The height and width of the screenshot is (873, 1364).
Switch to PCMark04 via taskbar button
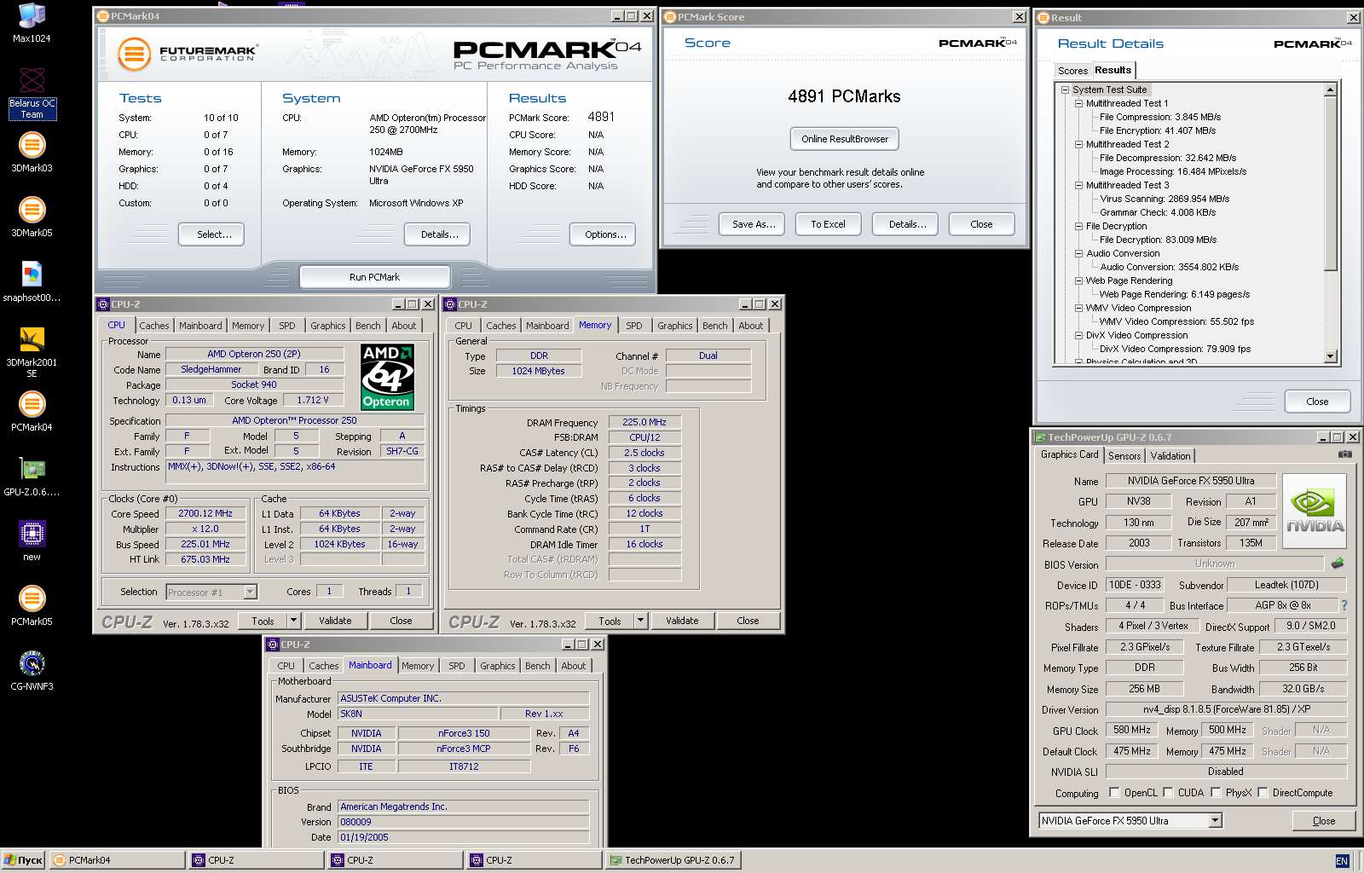click(117, 860)
